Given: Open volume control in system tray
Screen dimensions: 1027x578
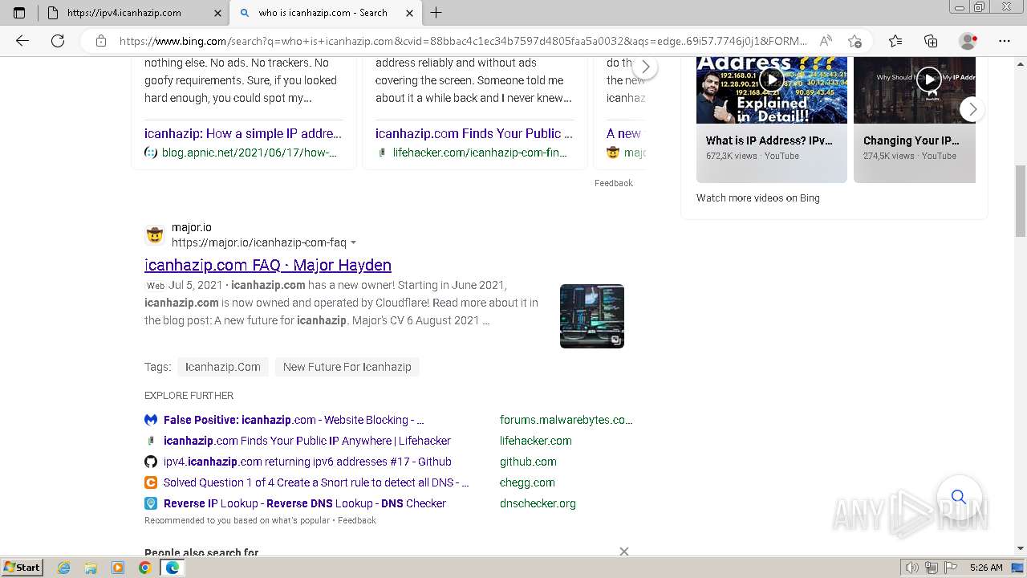Looking at the screenshot, I should pyautogui.click(x=912, y=568).
